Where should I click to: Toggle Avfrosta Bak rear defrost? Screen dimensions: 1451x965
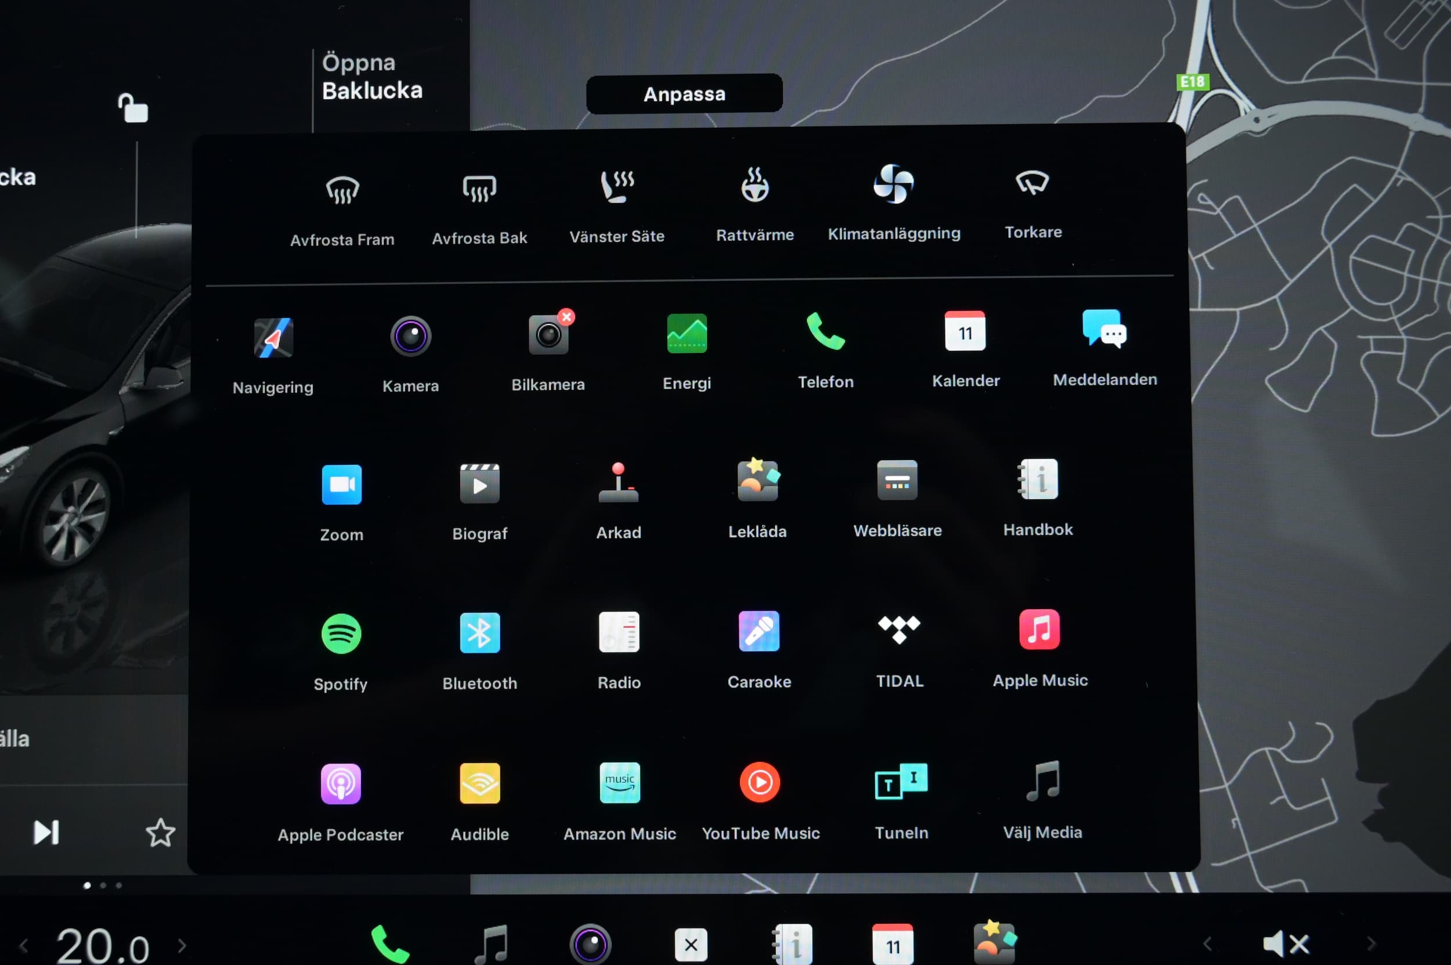pos(479,189)
